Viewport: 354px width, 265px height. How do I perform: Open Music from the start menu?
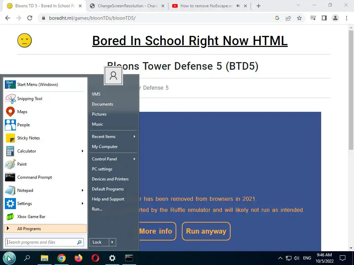(x=97, y=124)
